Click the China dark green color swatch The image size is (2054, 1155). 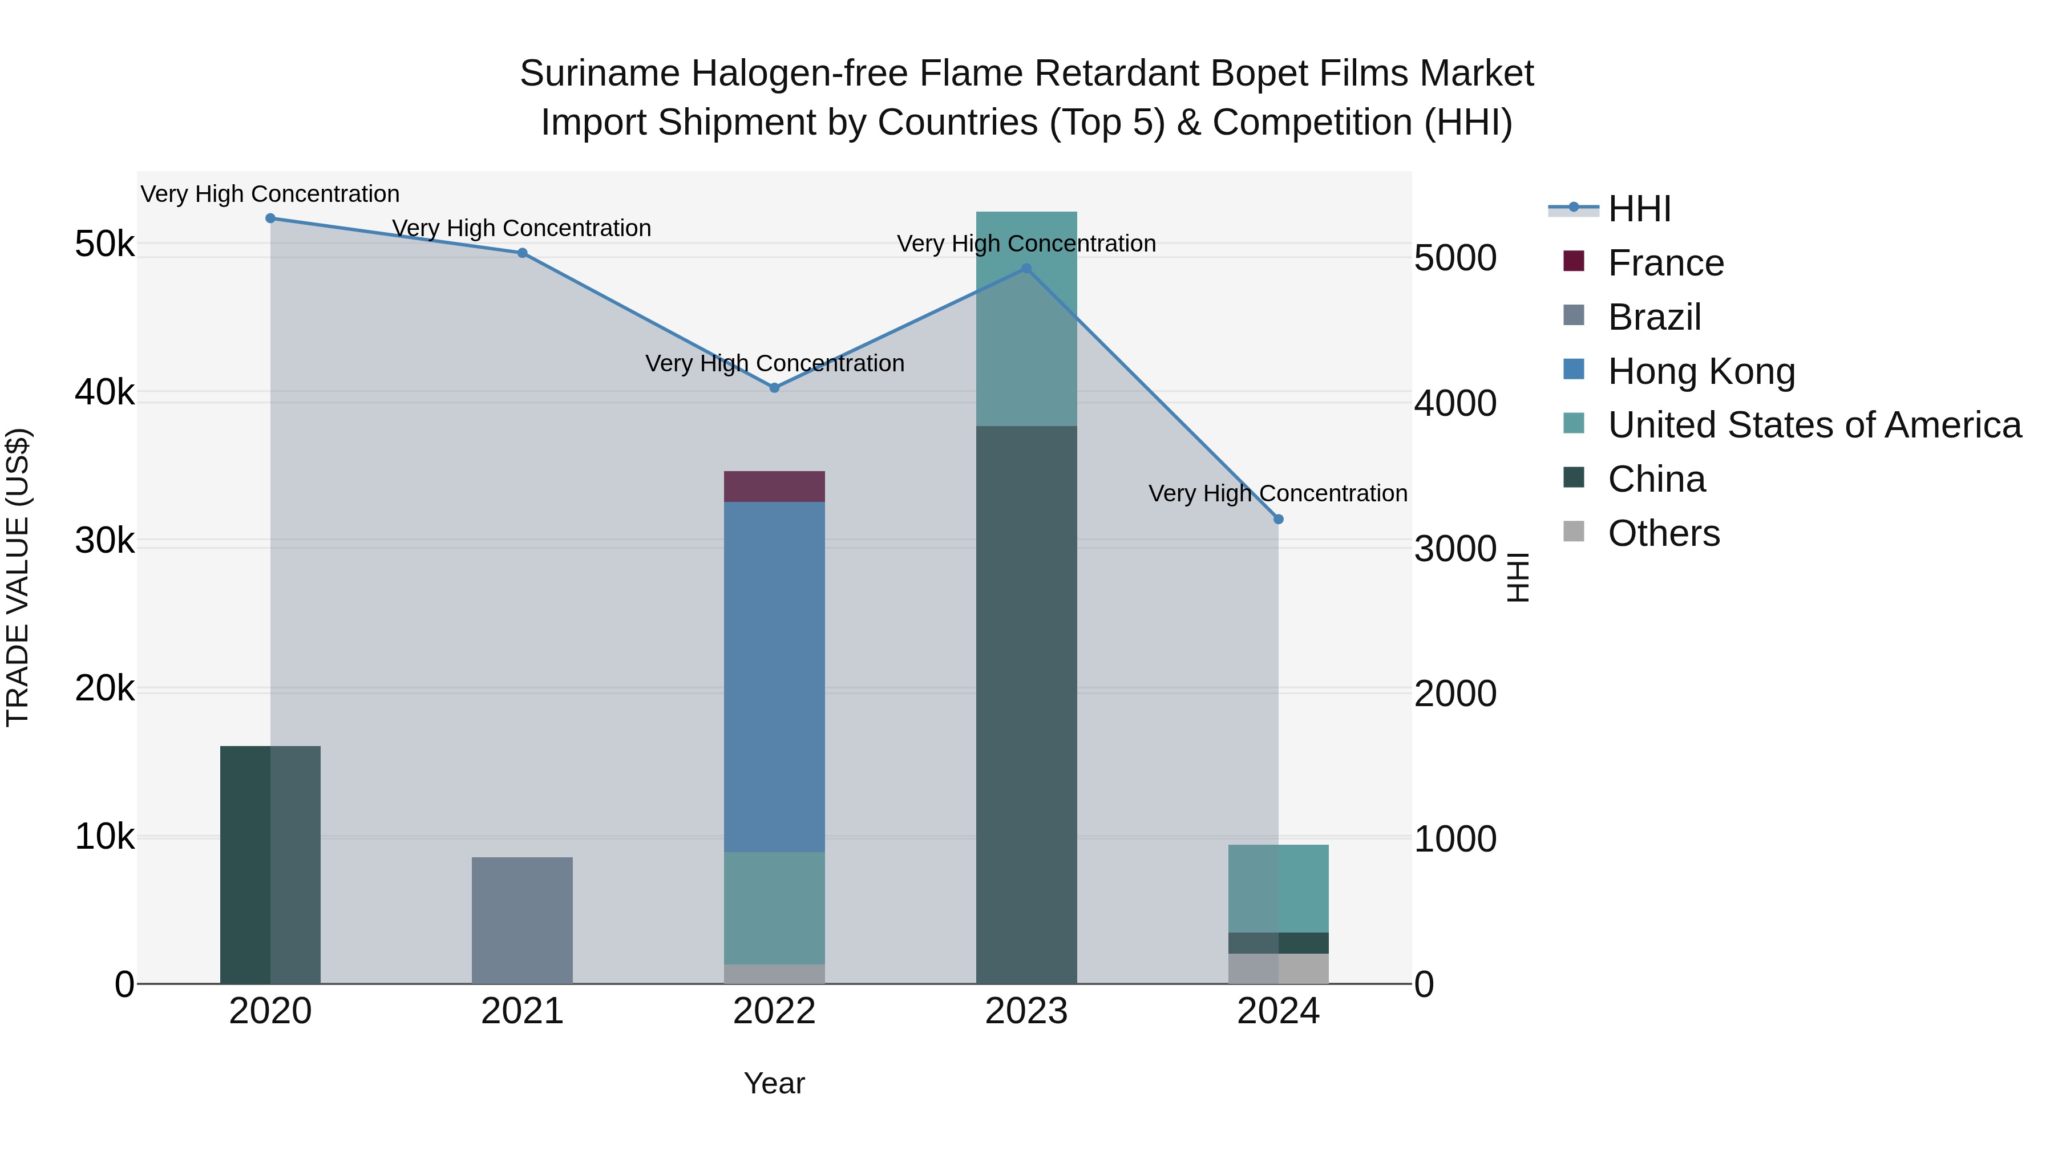click(x=1574, y=477)
